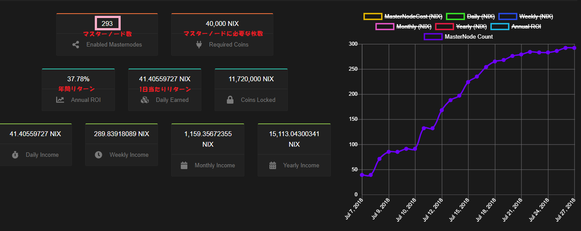This screenshot has height=231, width=581.
Task: Click the cubes icon beside Daily Earned
Action: [145, 100]
